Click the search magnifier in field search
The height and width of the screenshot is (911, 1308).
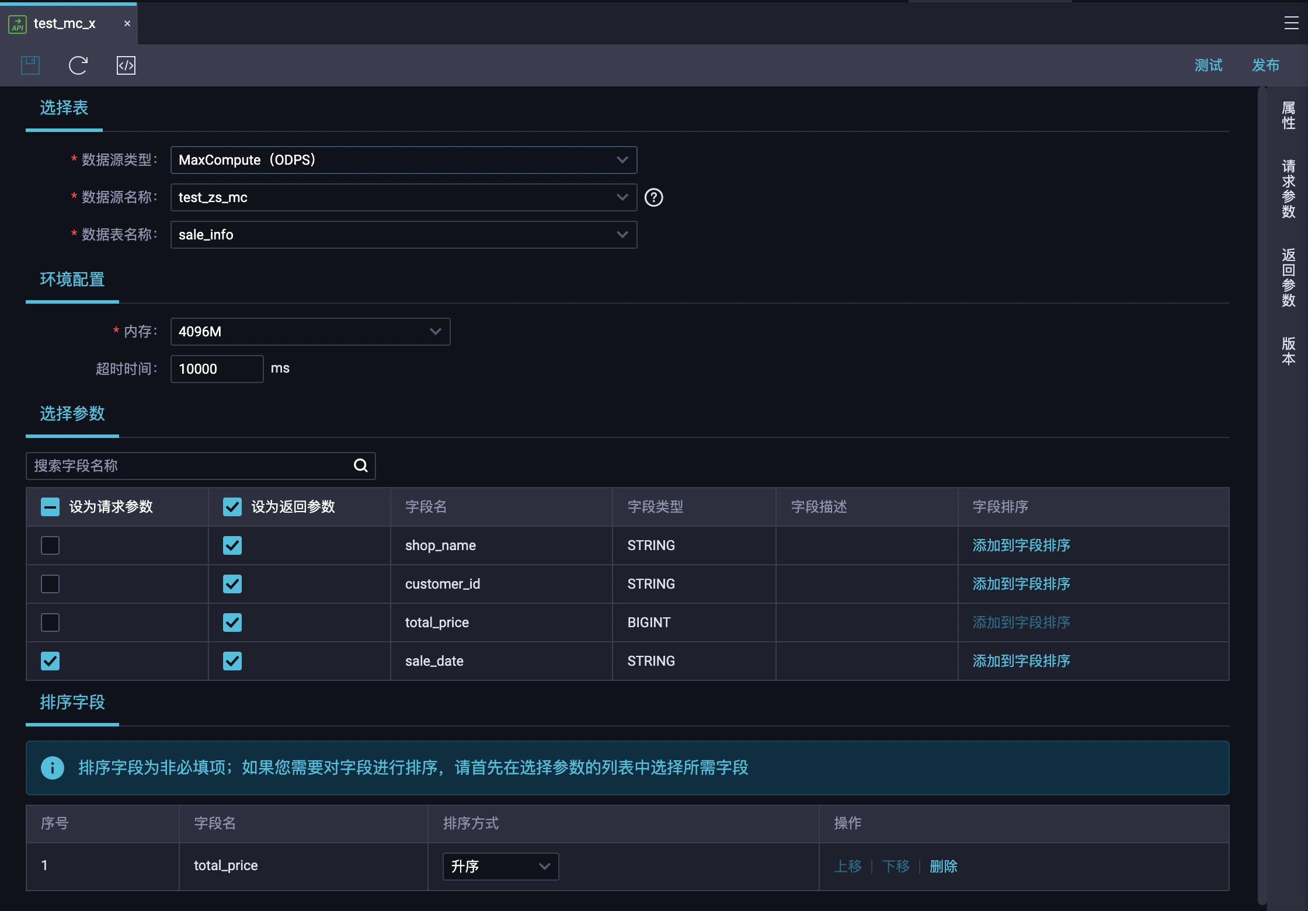(x=361, y=465)
